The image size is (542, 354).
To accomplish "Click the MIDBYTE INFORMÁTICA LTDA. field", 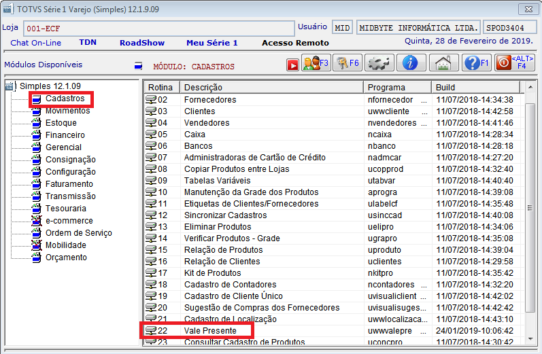I will tap(418, 28).
